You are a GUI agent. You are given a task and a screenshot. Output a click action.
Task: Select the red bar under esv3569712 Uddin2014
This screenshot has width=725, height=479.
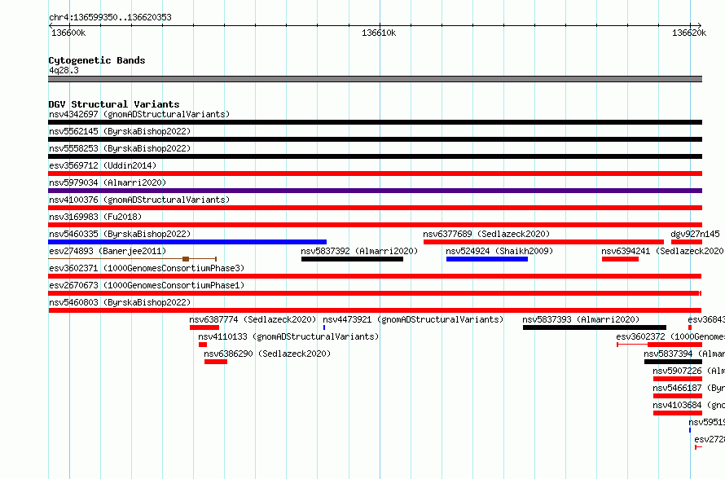coord(375,174)
